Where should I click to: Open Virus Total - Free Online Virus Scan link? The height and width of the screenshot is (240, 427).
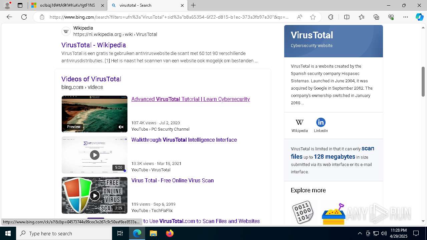(172, 180)
